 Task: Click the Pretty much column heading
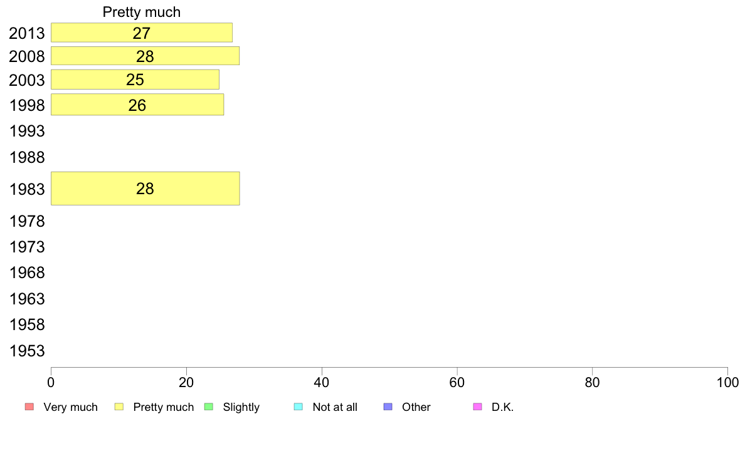[142, 12]
